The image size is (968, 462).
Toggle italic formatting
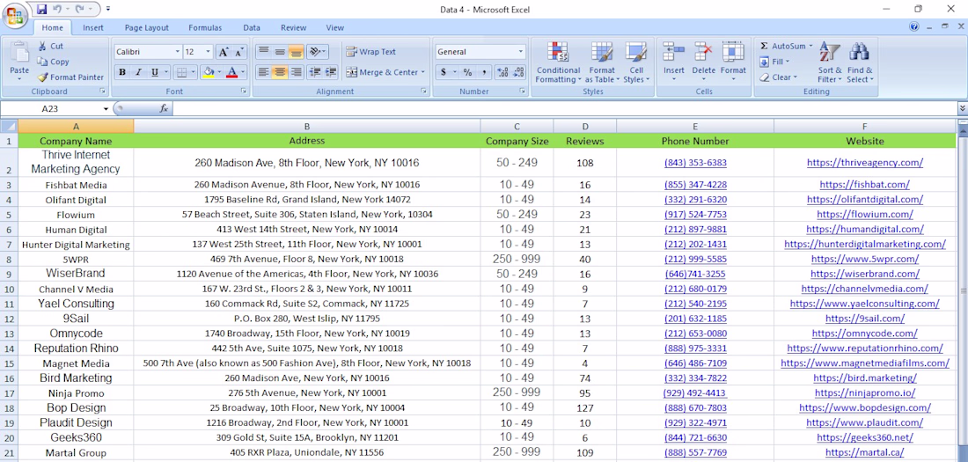(x=138, y=72)
